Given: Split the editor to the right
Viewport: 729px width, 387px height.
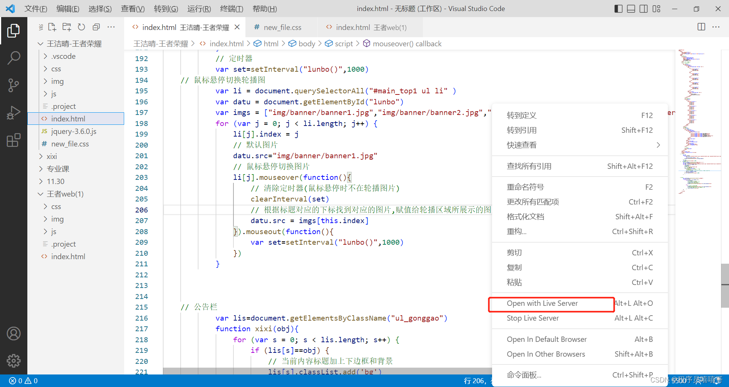Looking at the screenshot, I should [x=701, y=27].
